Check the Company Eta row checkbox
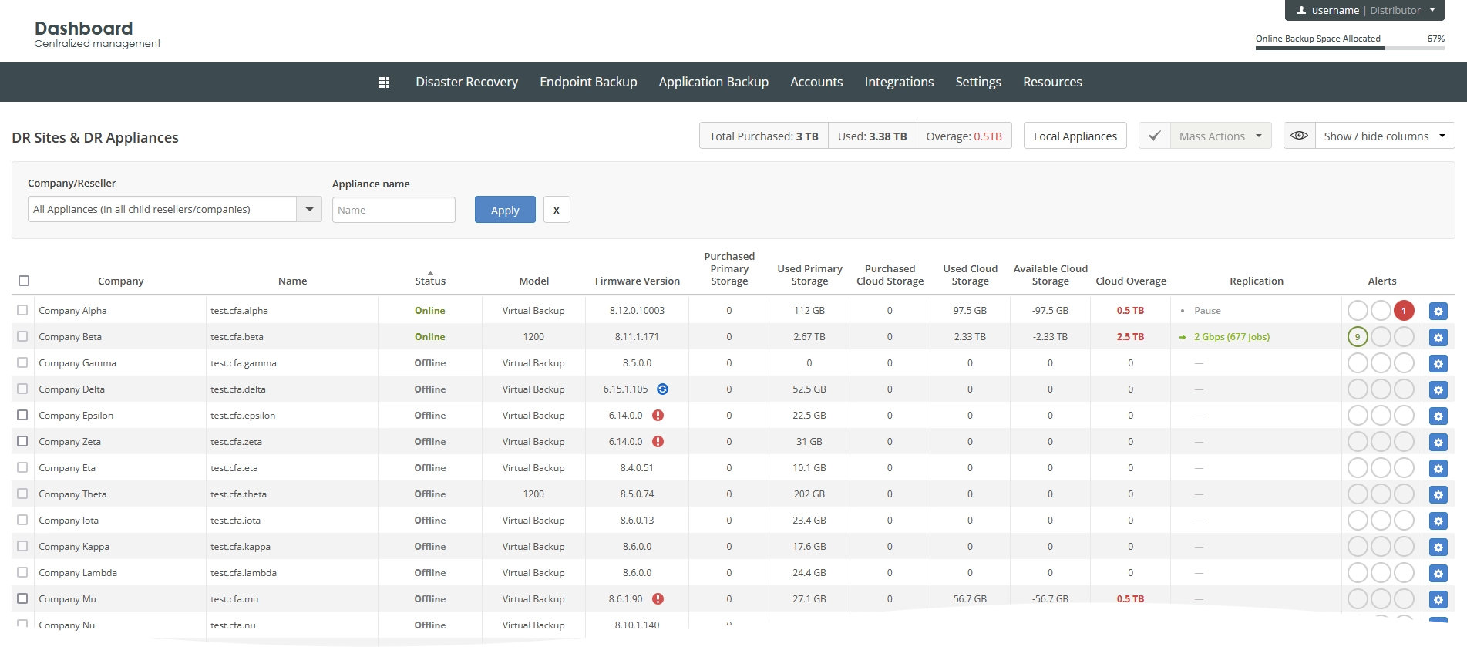 pyautogui.click(x=22, y=467)
